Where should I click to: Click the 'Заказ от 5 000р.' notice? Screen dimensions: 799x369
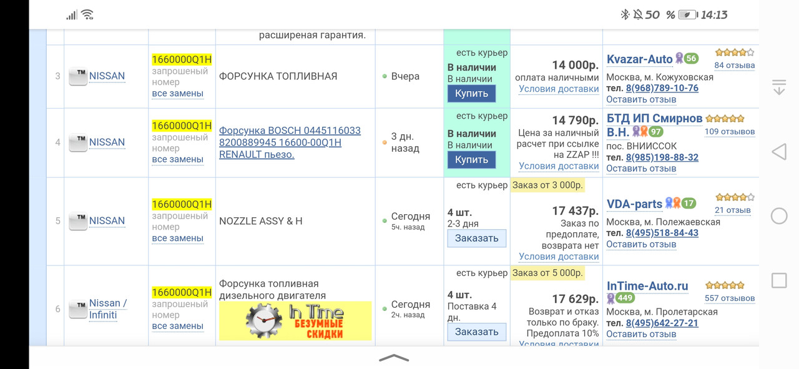coord(547,273)
